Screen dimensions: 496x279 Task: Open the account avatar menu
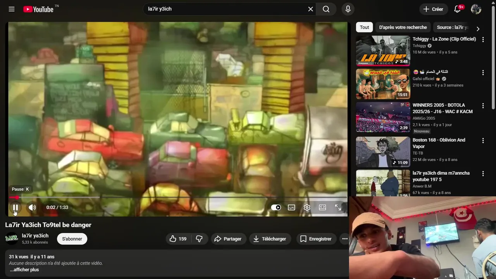(x=476, y=9)
